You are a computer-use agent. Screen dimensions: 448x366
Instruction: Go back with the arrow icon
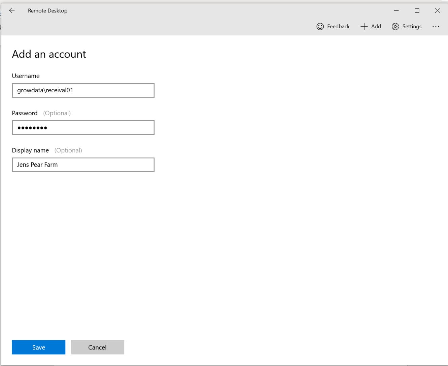click(12, 10)
